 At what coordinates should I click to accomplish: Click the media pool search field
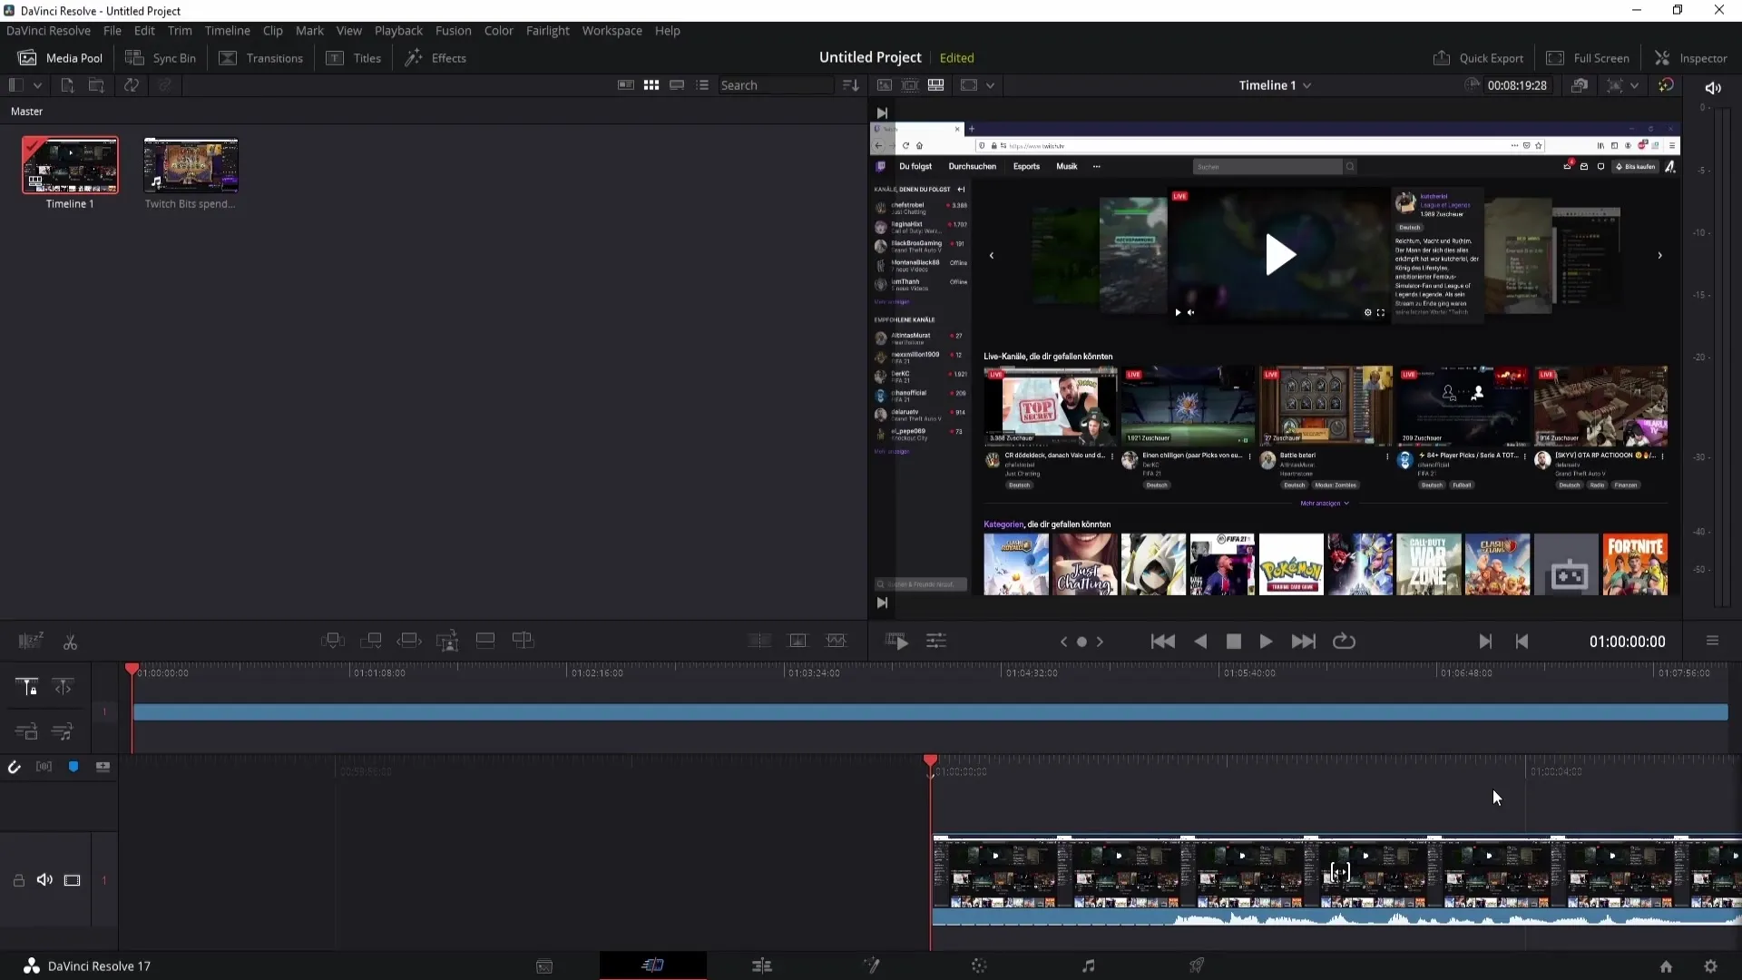tap(776, 85)
